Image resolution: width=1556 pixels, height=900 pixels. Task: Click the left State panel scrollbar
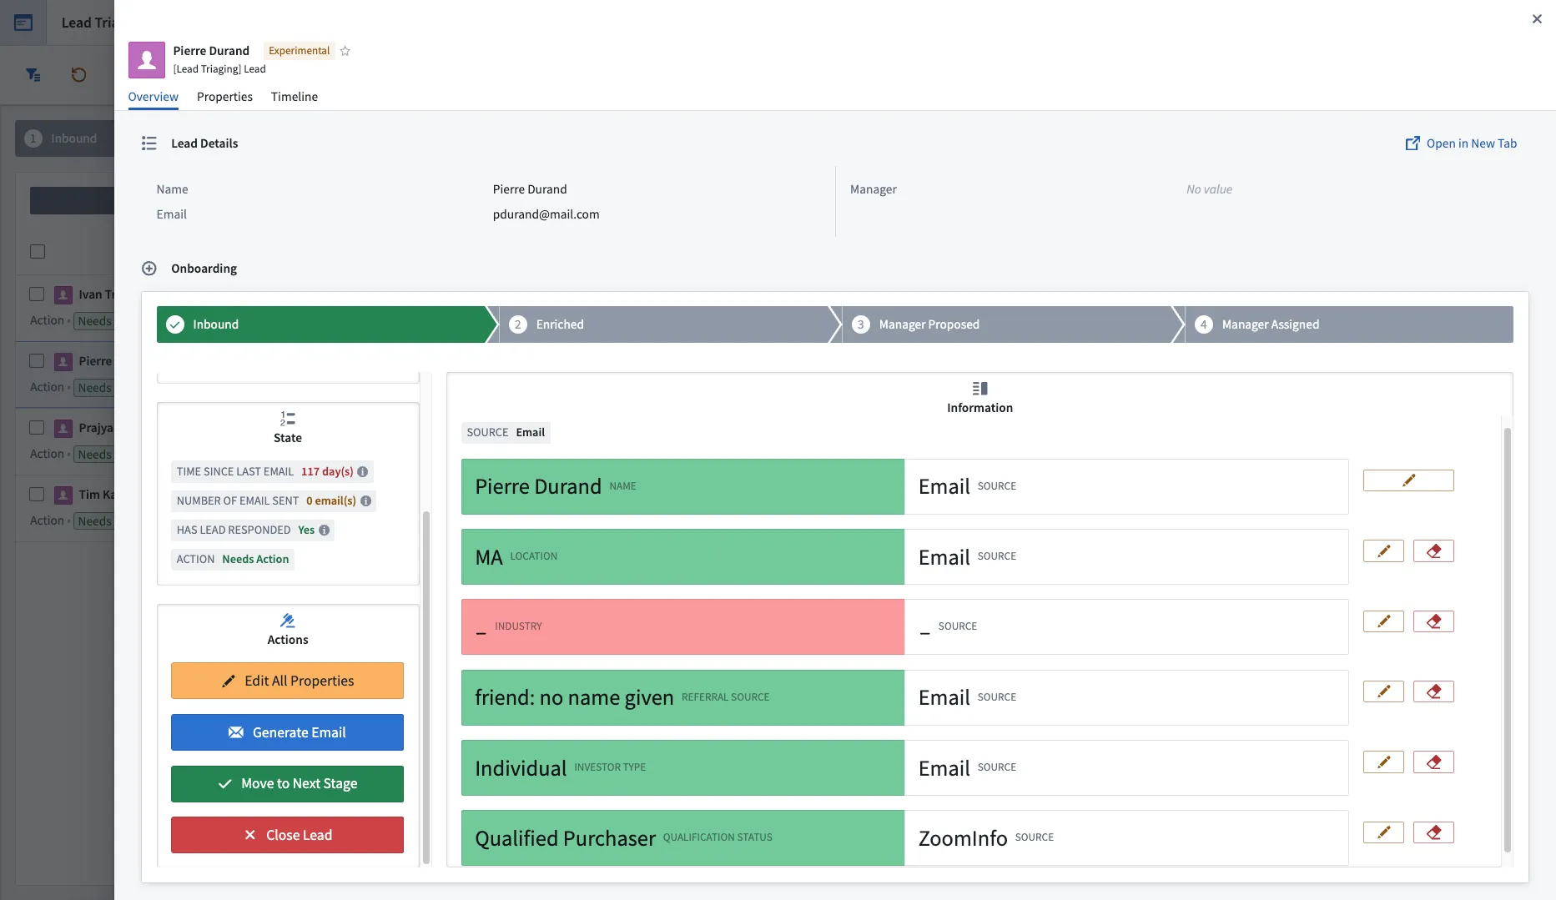tap(426, 687)
